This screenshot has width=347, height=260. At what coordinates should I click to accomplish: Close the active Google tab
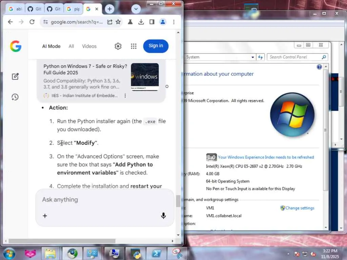pyautogui.click(x=97, y=9)
